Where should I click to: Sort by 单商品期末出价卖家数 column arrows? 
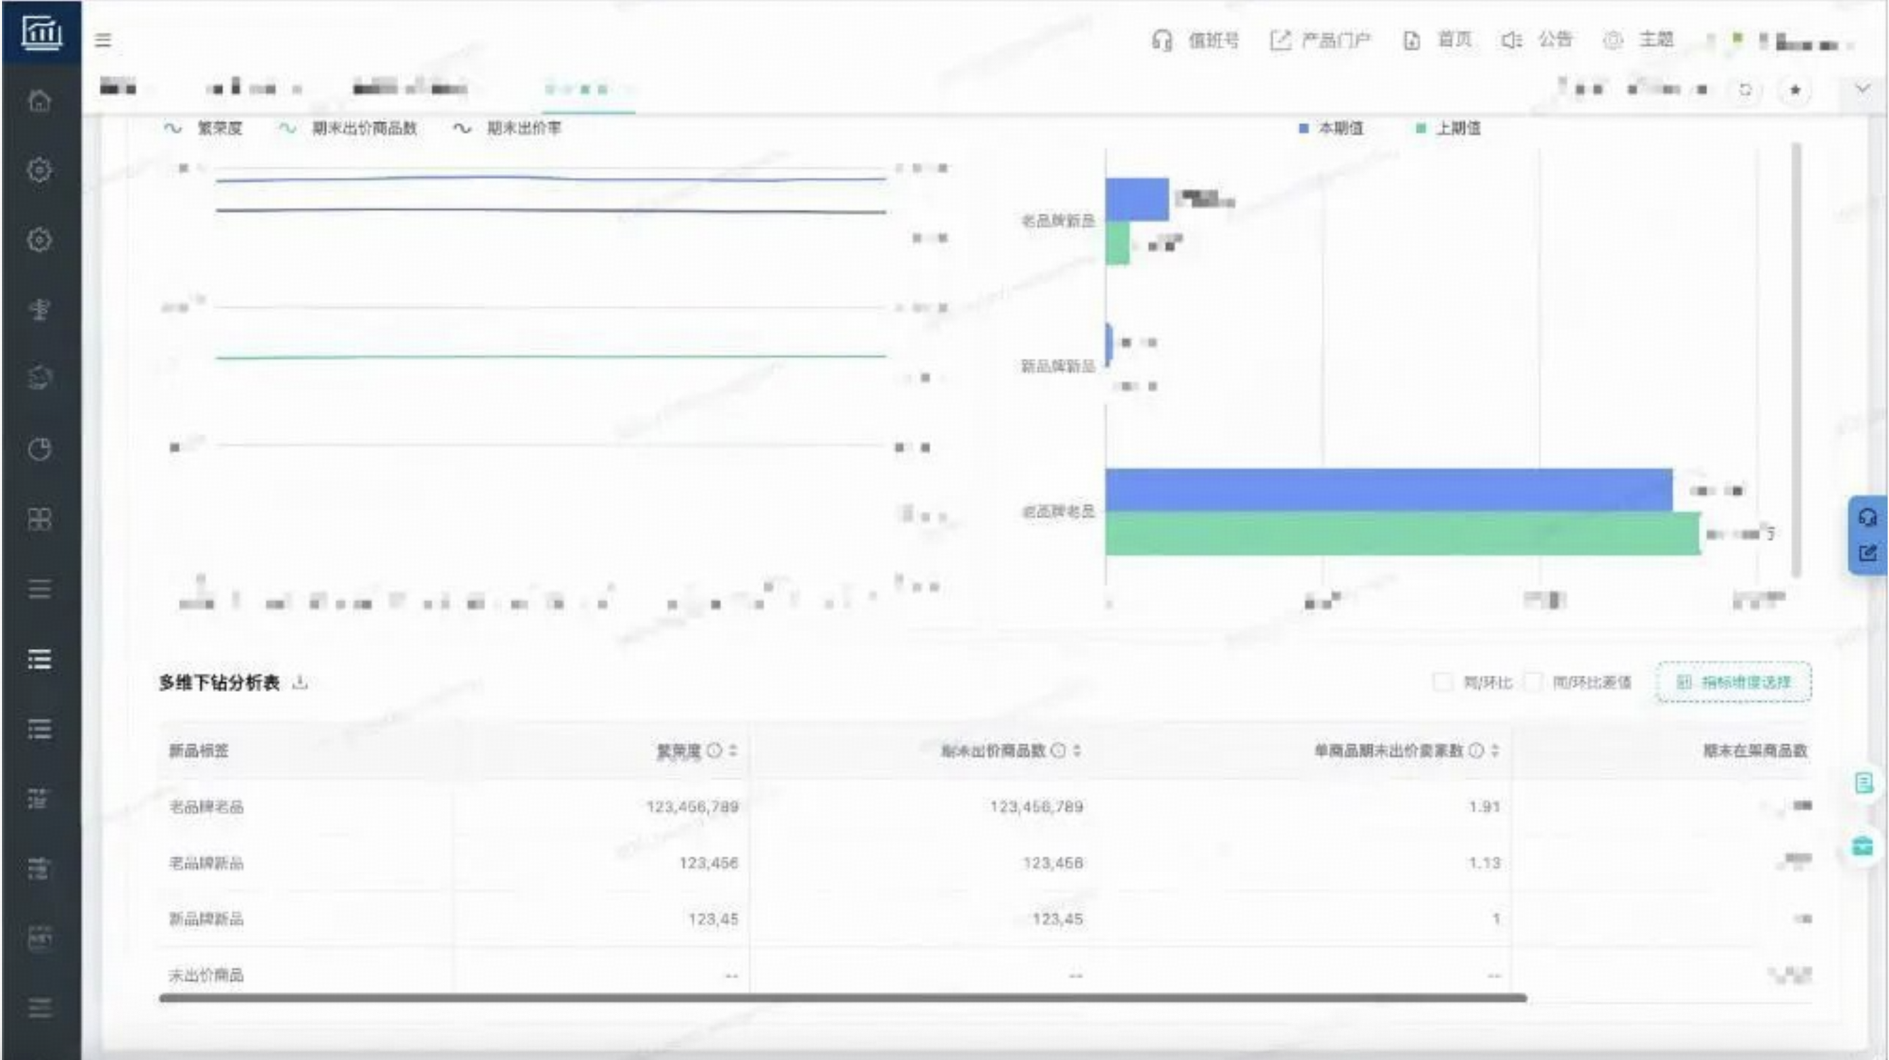point(1495,750)
